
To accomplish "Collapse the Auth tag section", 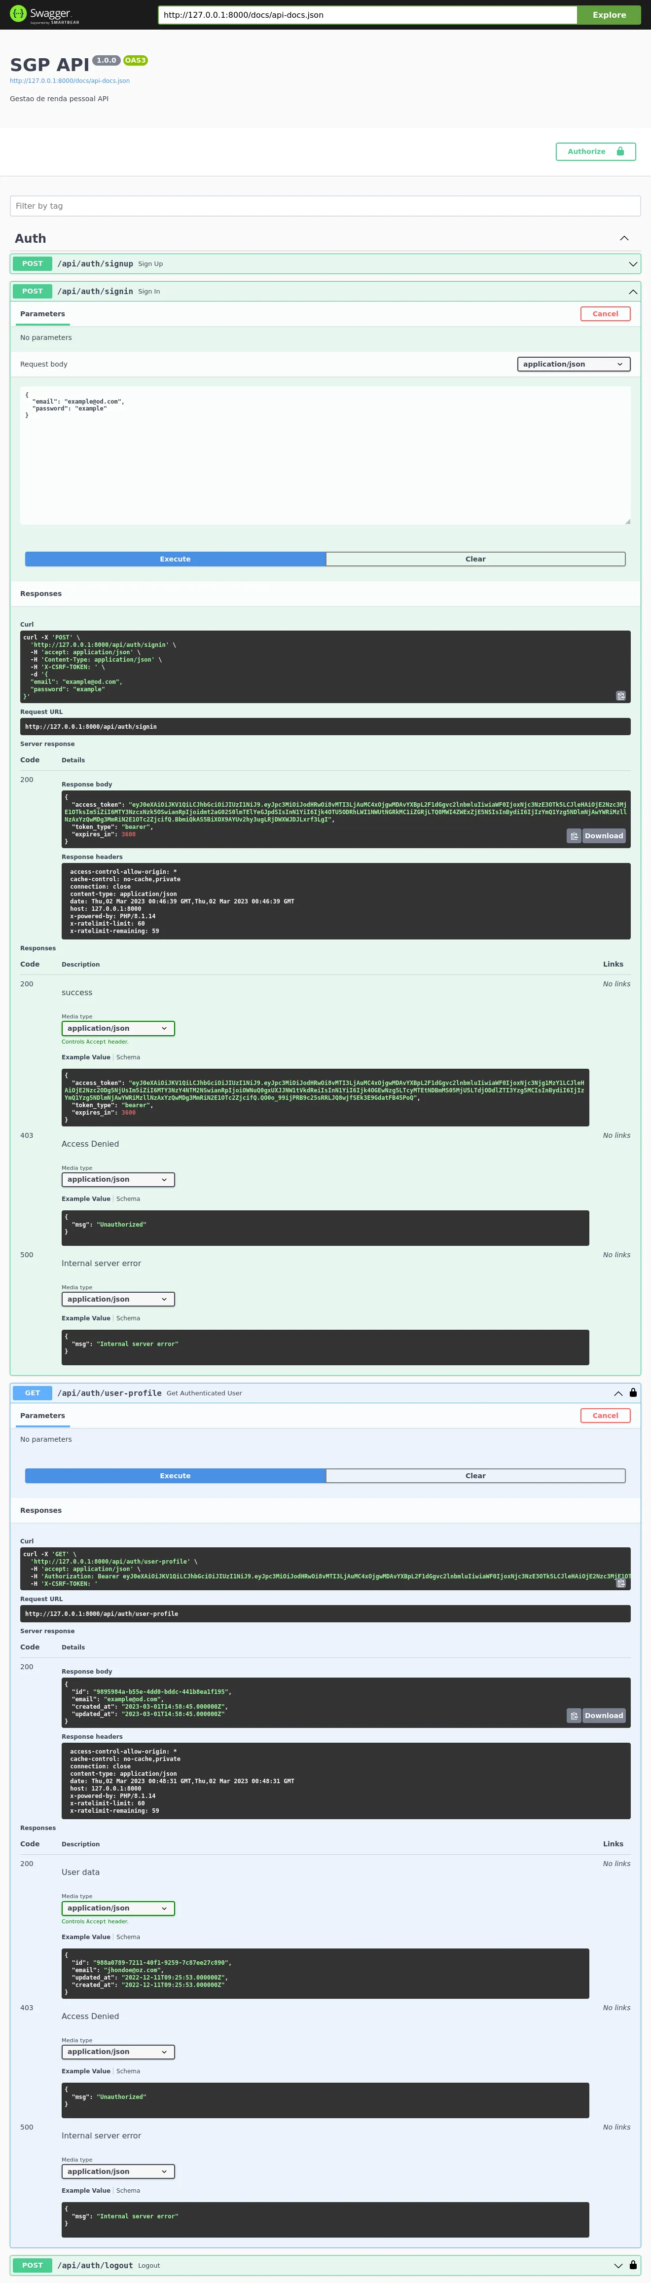I will (624, 238).
